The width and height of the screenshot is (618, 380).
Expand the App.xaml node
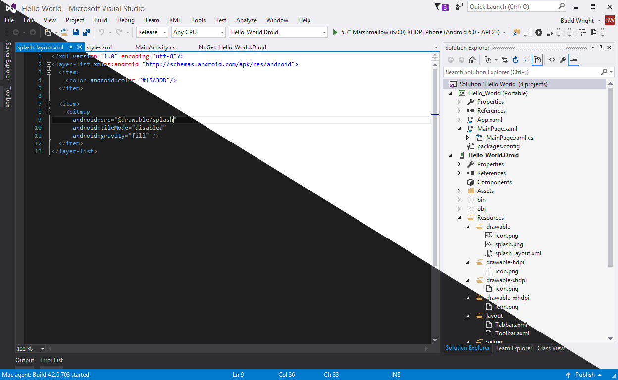459,120
